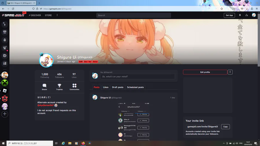Image resolution: width=260 pixels, height=146 pixels.
Task: Open the posted screenshot image
Action: click(x=134, y=122)
